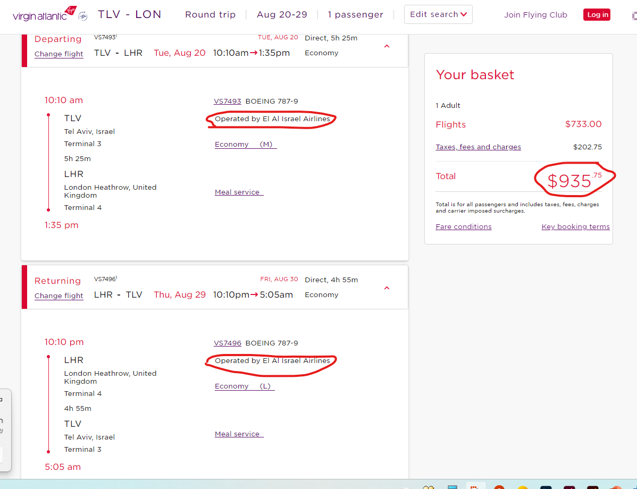Screen dimensions: 637x489
Task: Open the Edit search dropdown
Action: (x=438, y=14)
